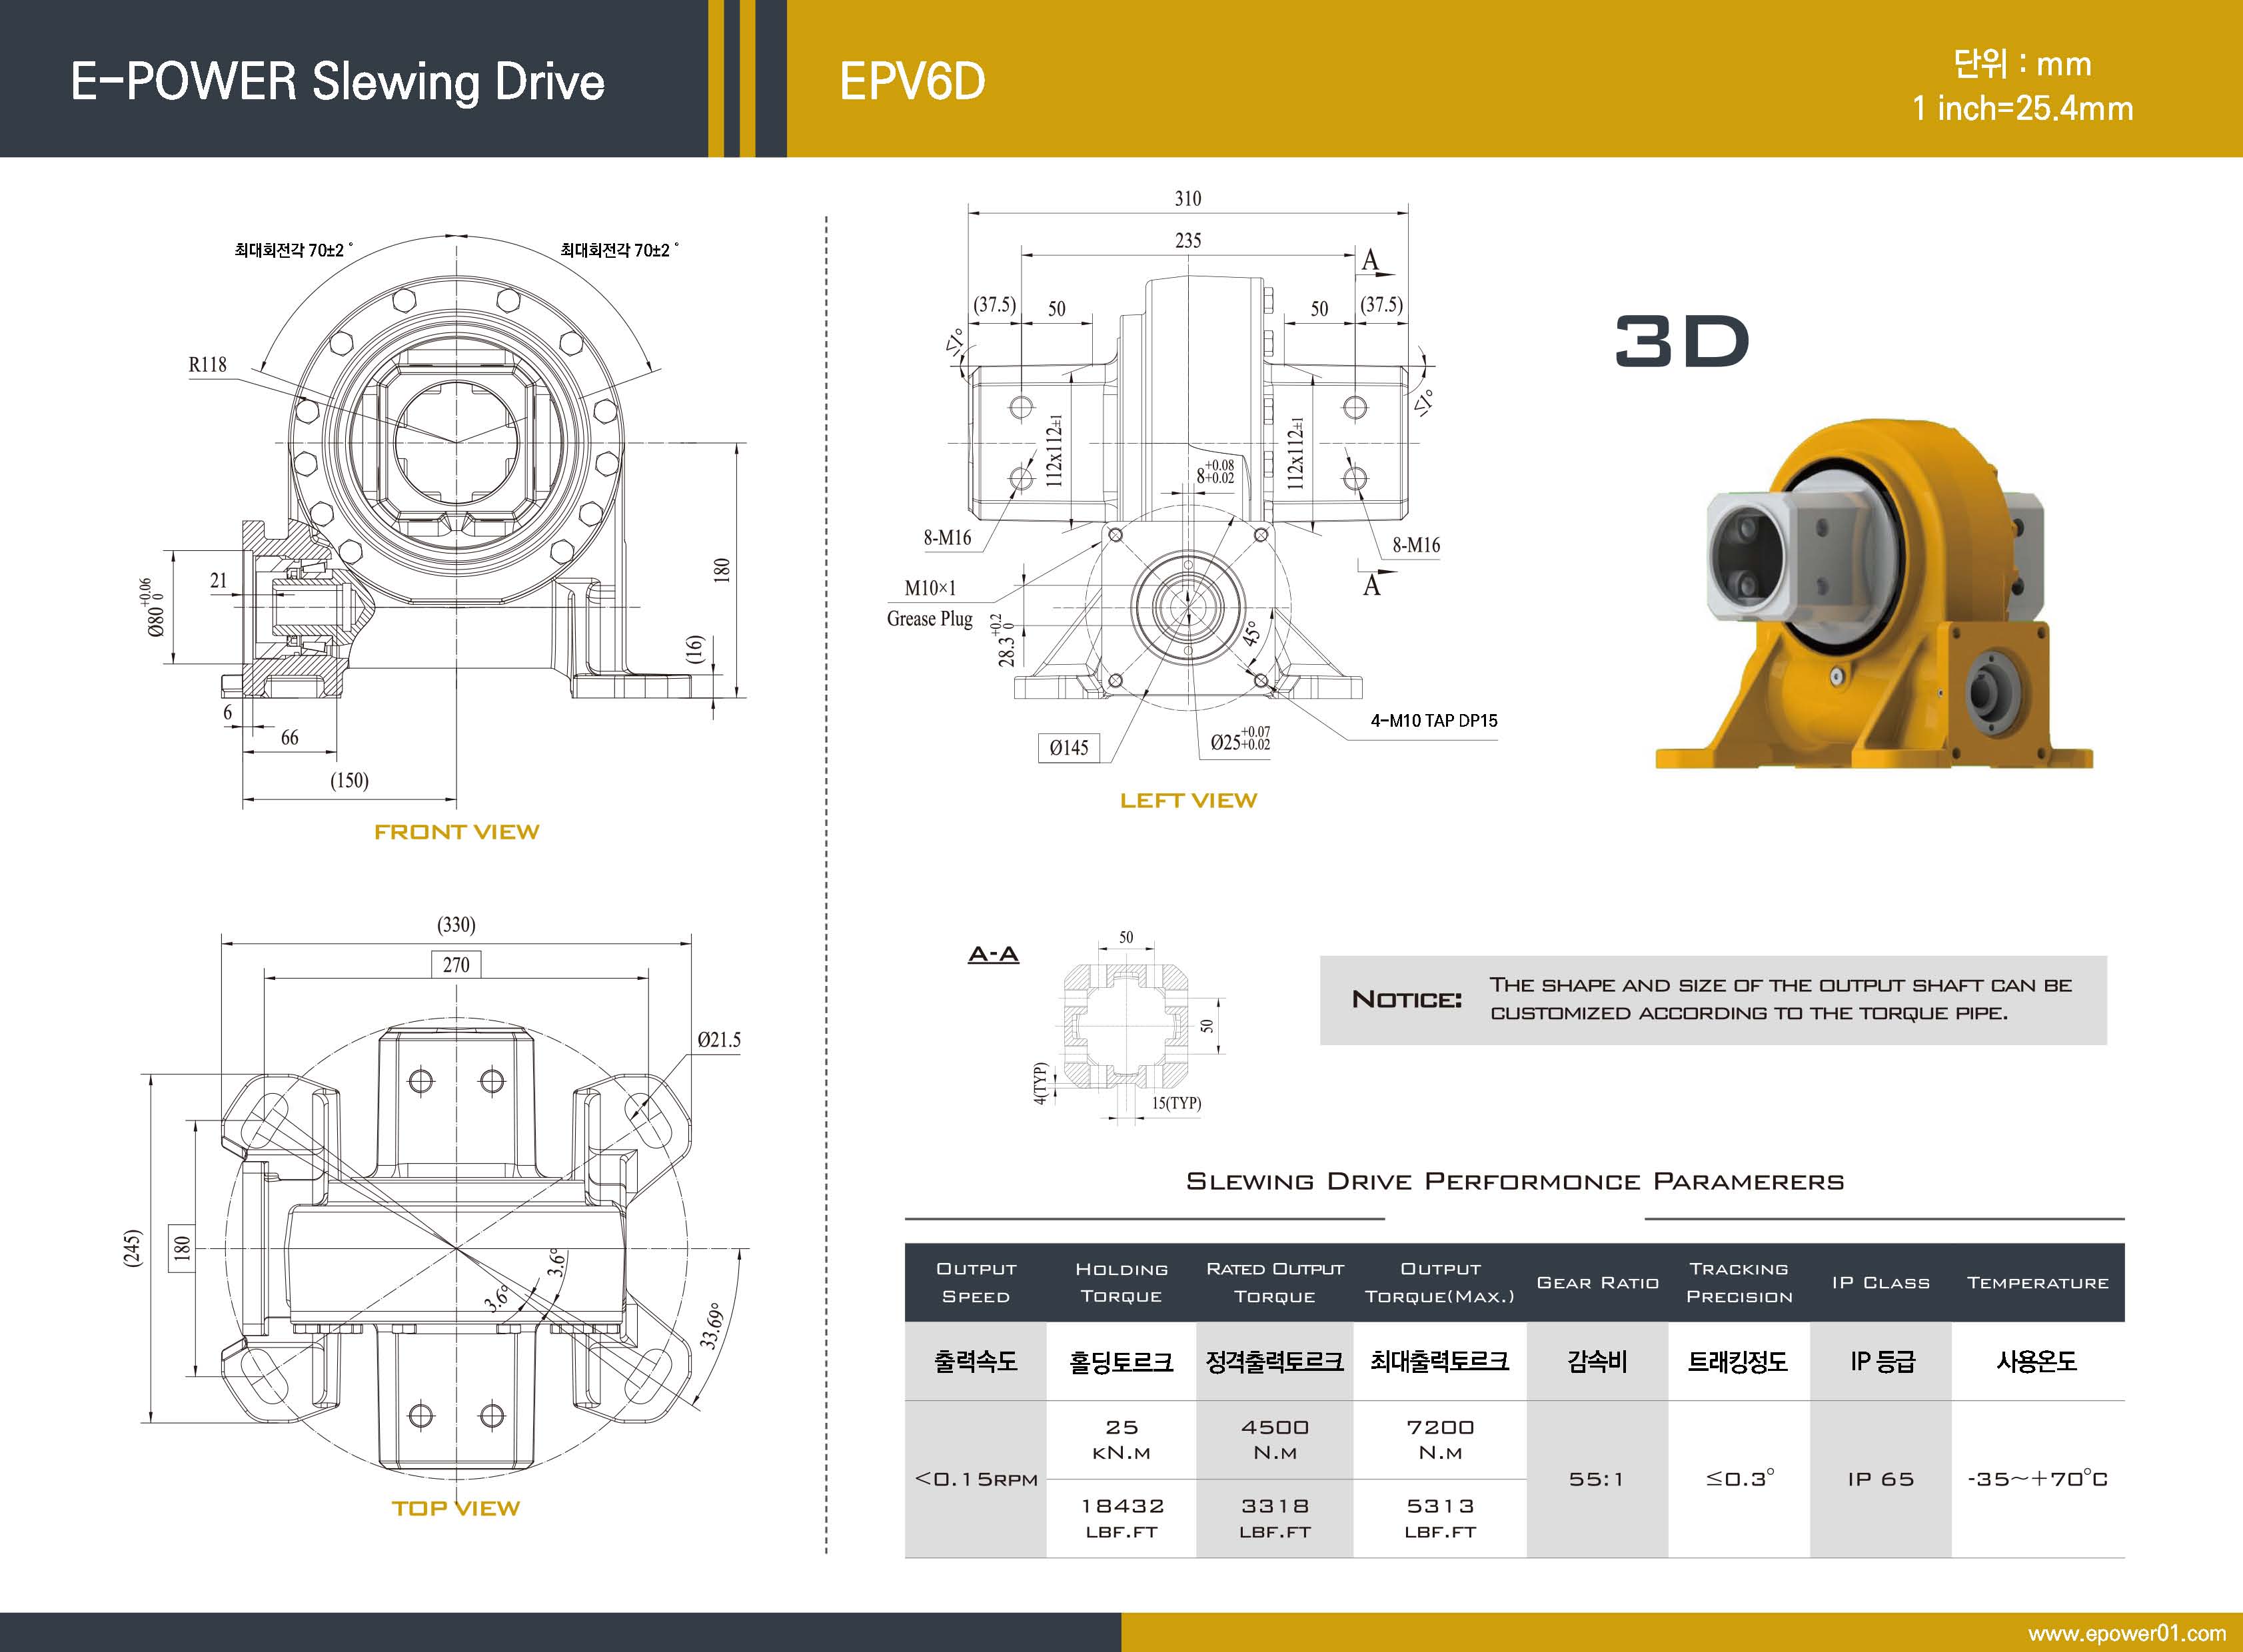
Task: Click the LEFT VIEW label
Action: 1189,800
